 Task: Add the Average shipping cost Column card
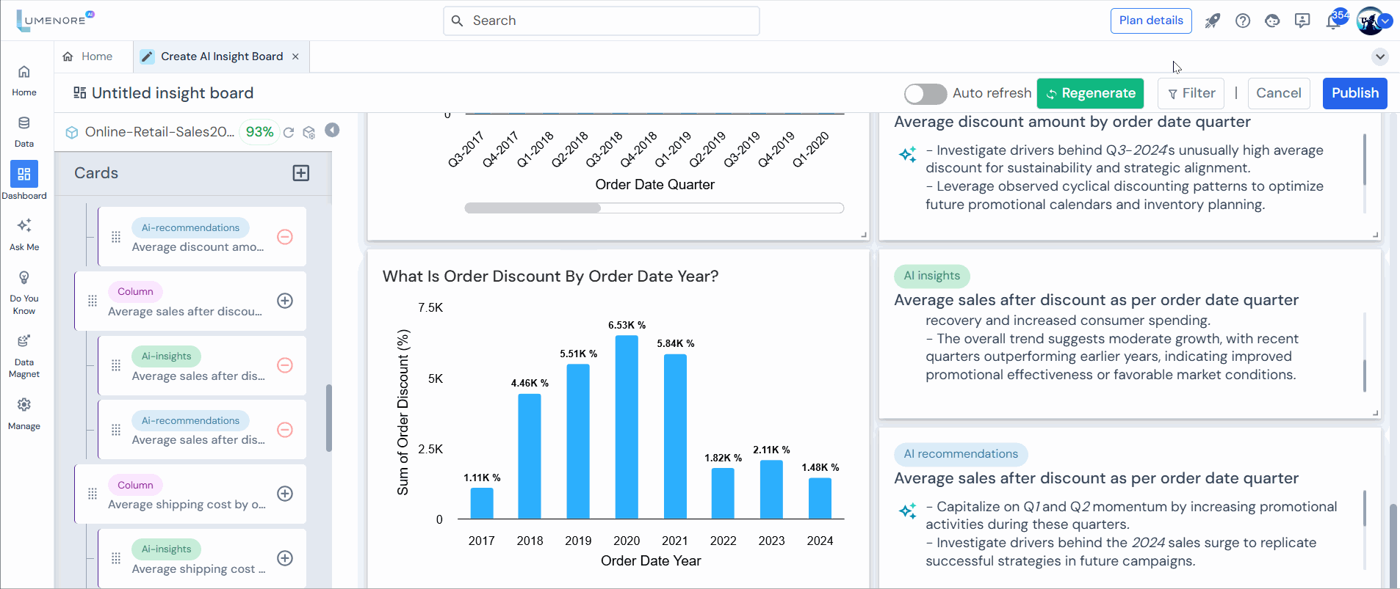pos(285,494)
